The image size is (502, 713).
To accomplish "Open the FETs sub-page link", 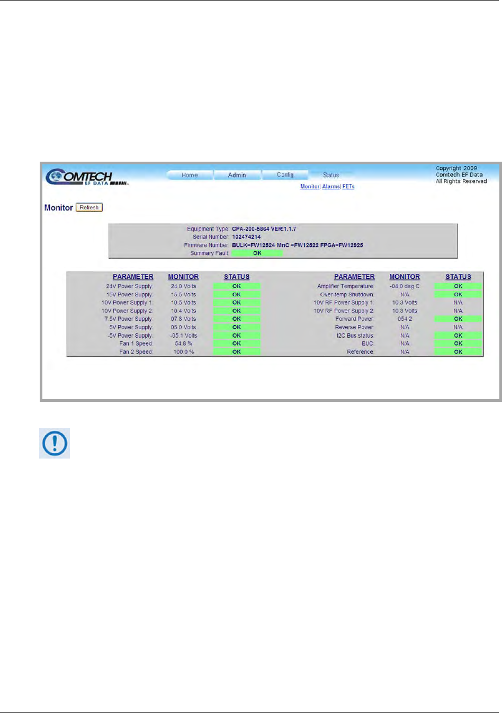I will click(x=348, y=187).
